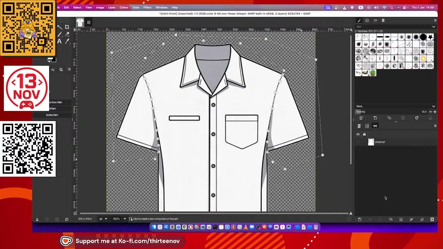Switch to the Patterns tab
Viewport: 443px width, 249px height.
pos(367,20)
